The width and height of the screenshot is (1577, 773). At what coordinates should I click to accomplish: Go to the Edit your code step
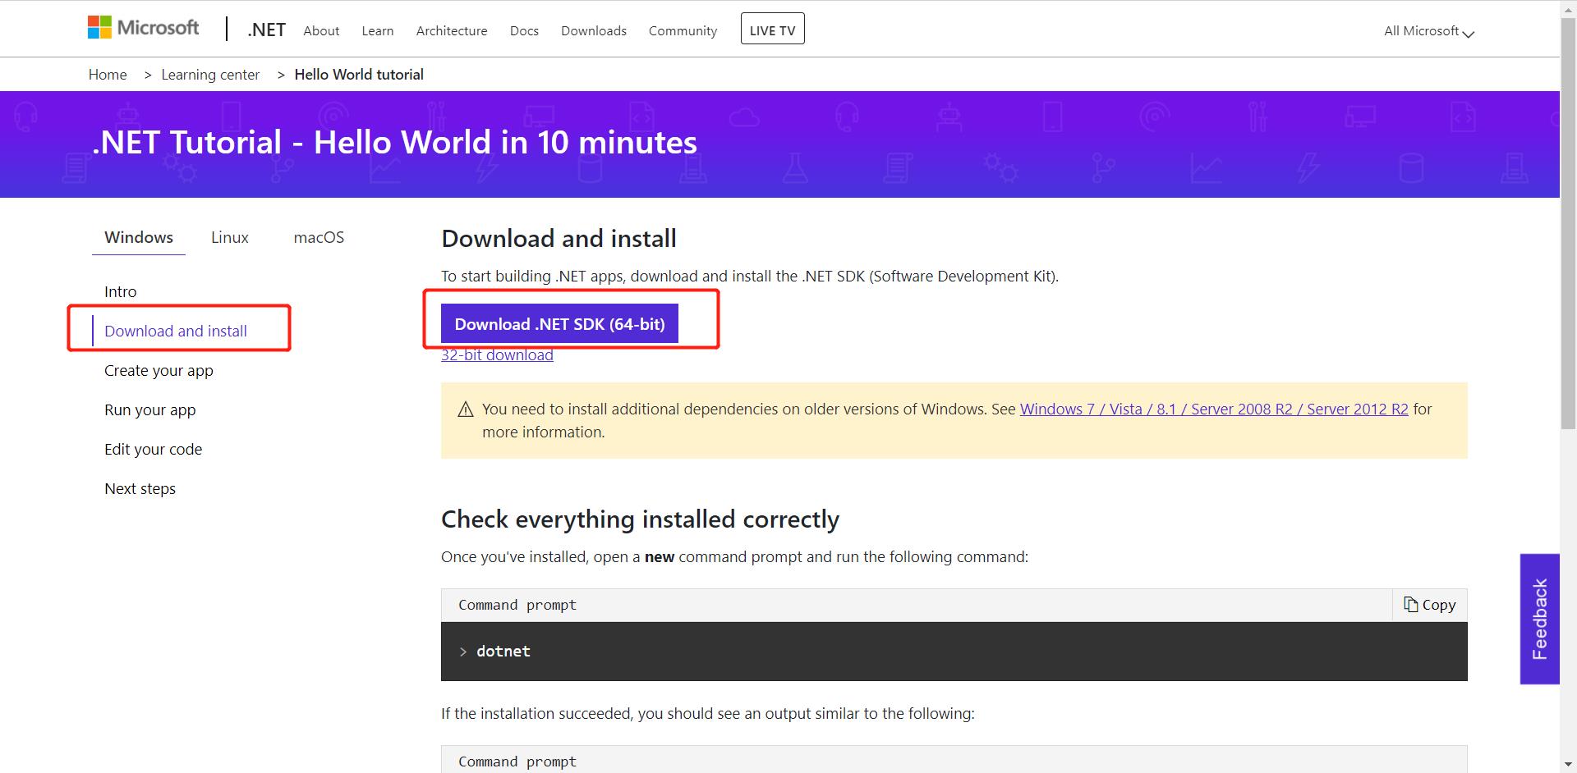click(x=154, y=449)
